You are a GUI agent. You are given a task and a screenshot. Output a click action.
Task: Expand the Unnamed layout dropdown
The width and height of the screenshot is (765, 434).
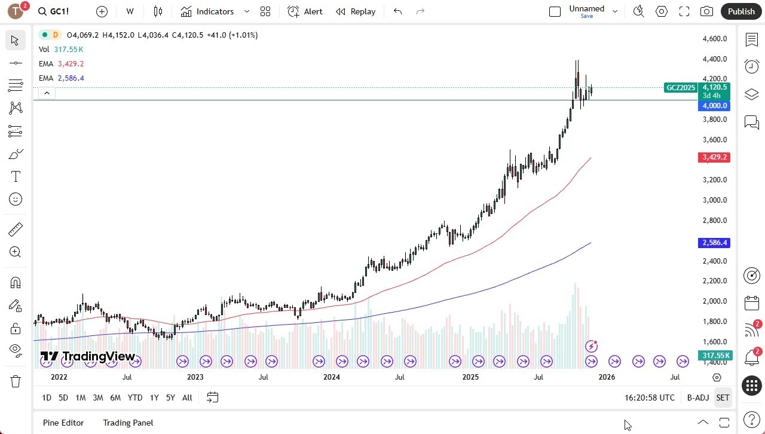(614, 10)
